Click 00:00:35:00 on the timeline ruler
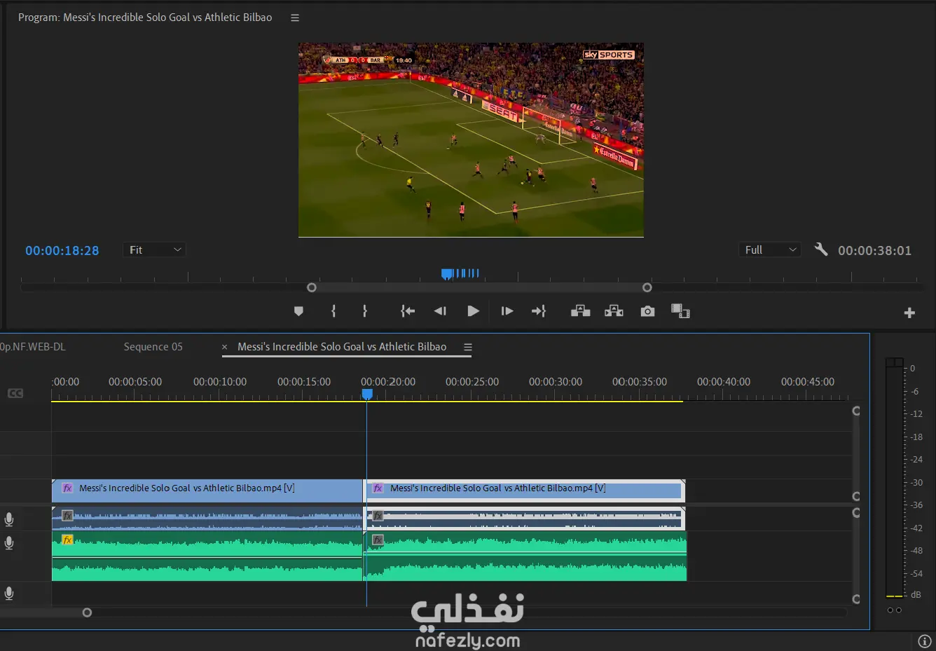The width and height of the screenshot is (936, 651). tap(640, 382)
